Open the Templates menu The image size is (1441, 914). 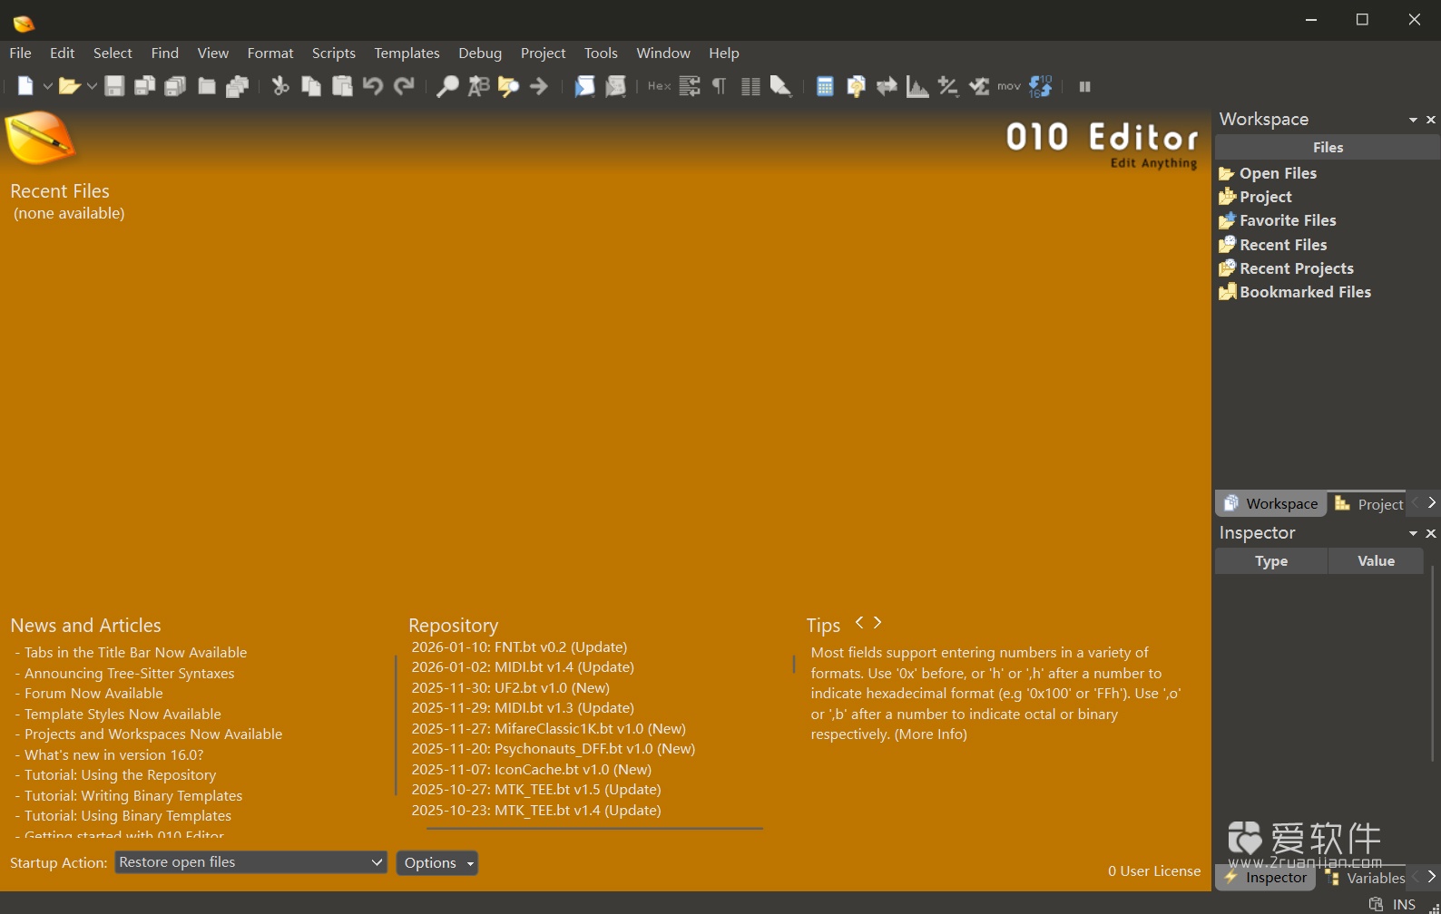pyautogui.click(x=407, y=53)
